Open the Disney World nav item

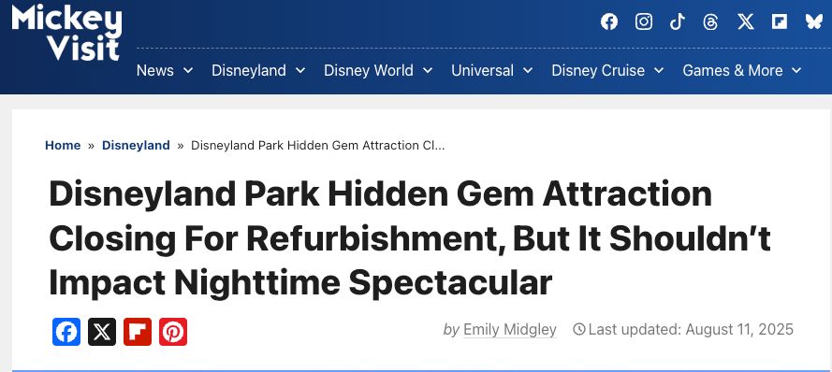pos(369,70)
